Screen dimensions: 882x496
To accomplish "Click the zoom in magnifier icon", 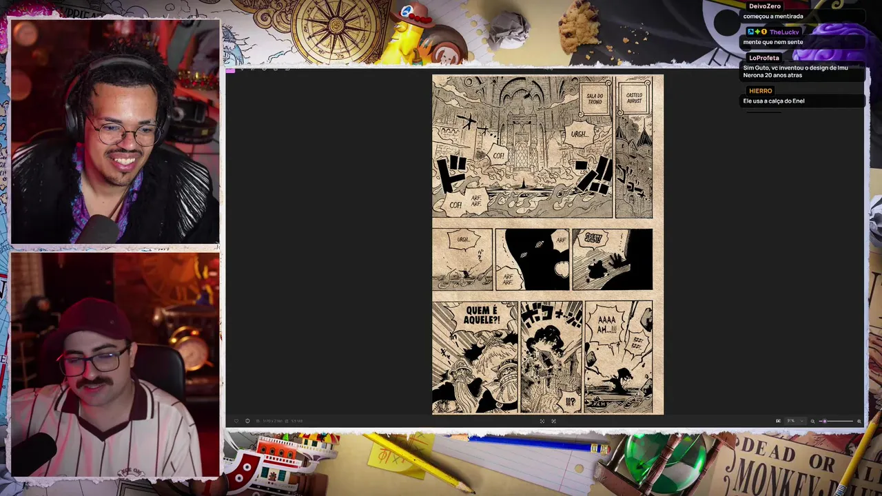I will pyautogui.click(x=859, y=421).
